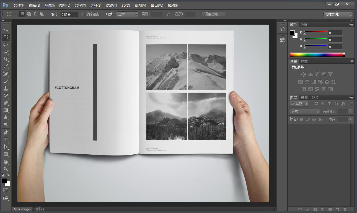The height and width of the screenshot is (213, 357).
Task: Add a Brightness/Contrast adjustment
Action: click(304, 74)
